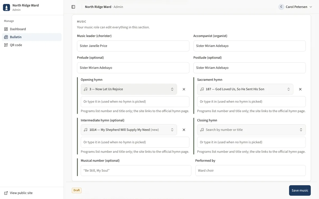Click the North Ridge Ward breadcrumb text
This screenshot has width=319, height=199.
pyautogui.click(x=98, y=7)
